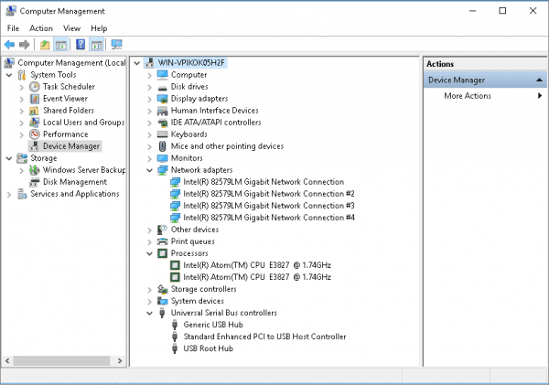Screen dimensions: 549x385
Task: Click Scan for hardware changes monitor icon
Action: pyautogui.click(x=116, y=45)
